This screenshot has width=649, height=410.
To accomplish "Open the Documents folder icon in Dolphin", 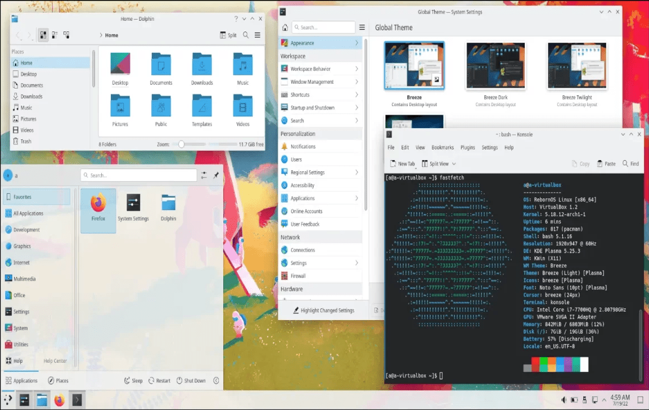I will coord(161,69).
